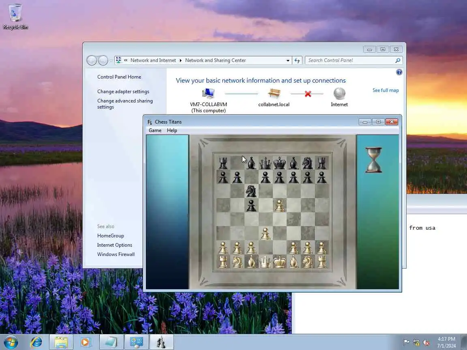Select the white pawn on d3

[x=266, y=234]
